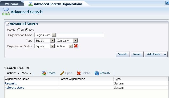169x98 pixels.
Task: Click the large hierarchy icon beside the Advanced Search heading
Action: point(6,11)
